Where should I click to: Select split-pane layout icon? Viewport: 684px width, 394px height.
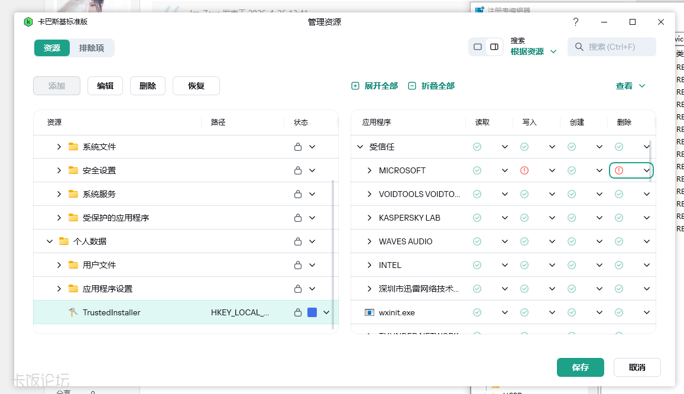click(494, 47)
